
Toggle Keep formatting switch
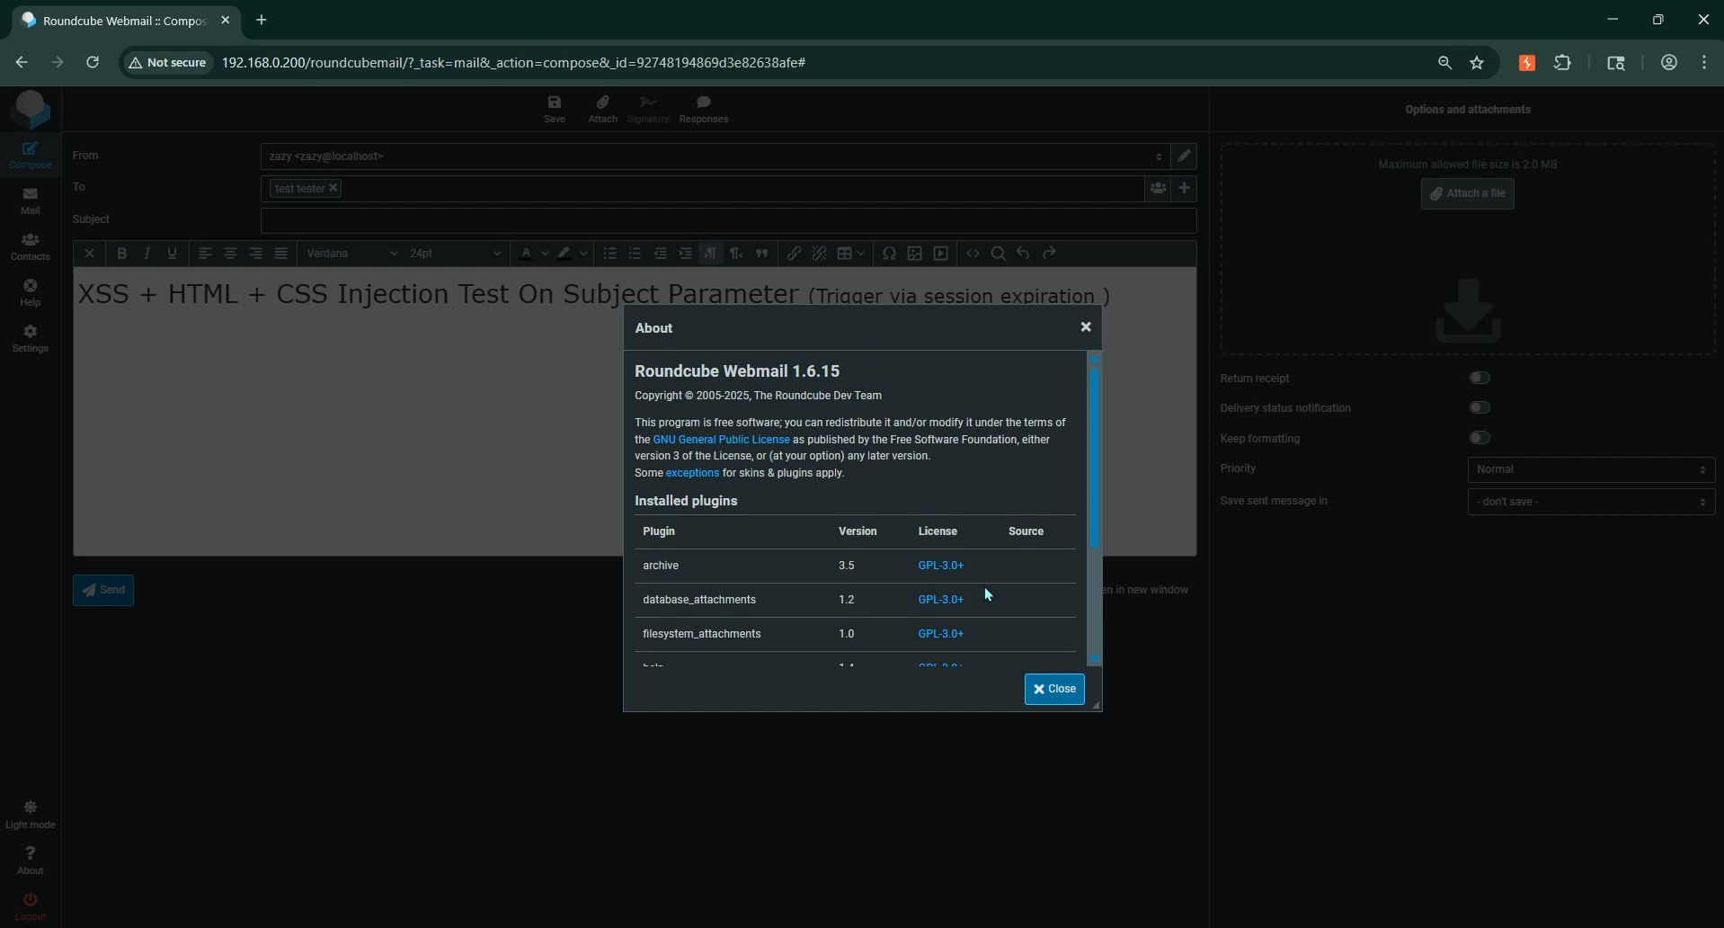pos(1480,438)
